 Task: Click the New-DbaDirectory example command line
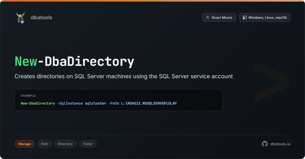point(99,103)
